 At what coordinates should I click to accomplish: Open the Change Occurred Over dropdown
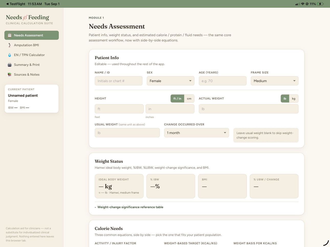click(x=196, y=133)
